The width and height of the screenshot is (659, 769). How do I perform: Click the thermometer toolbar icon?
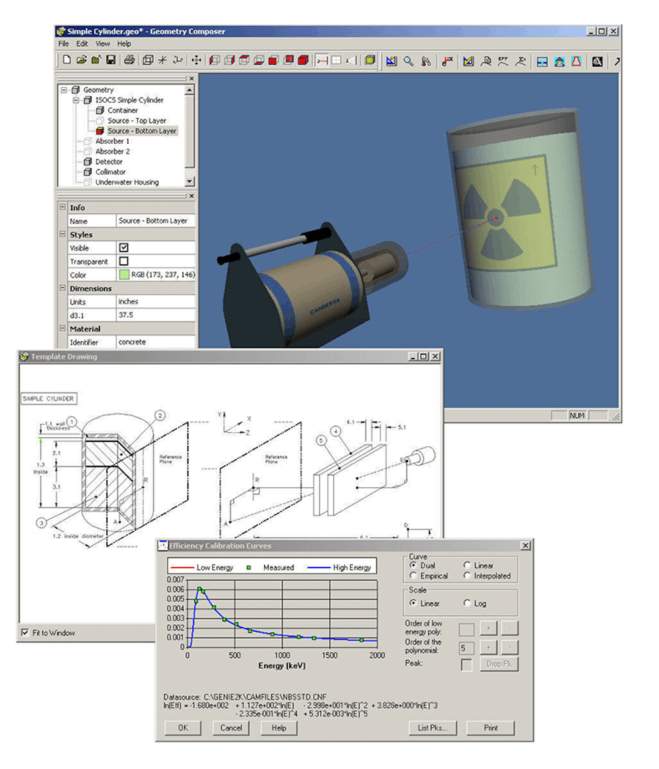coord(427,61)
